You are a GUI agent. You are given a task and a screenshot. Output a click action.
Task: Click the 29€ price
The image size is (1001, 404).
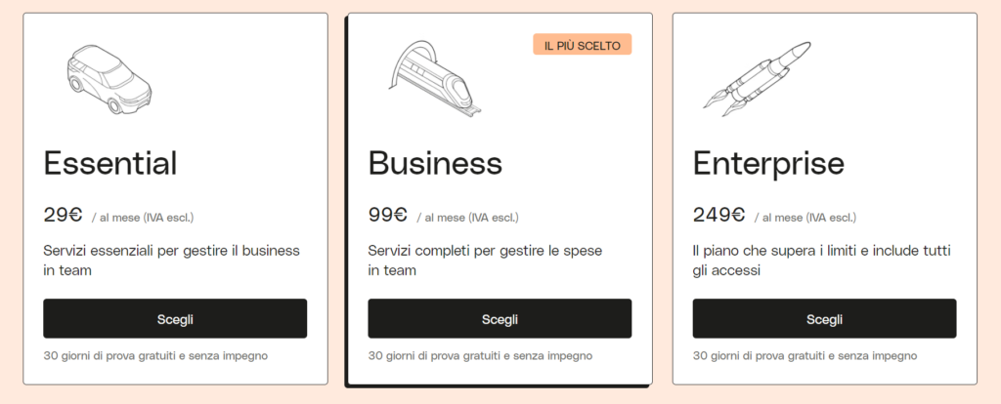click(x=64, y=216)
